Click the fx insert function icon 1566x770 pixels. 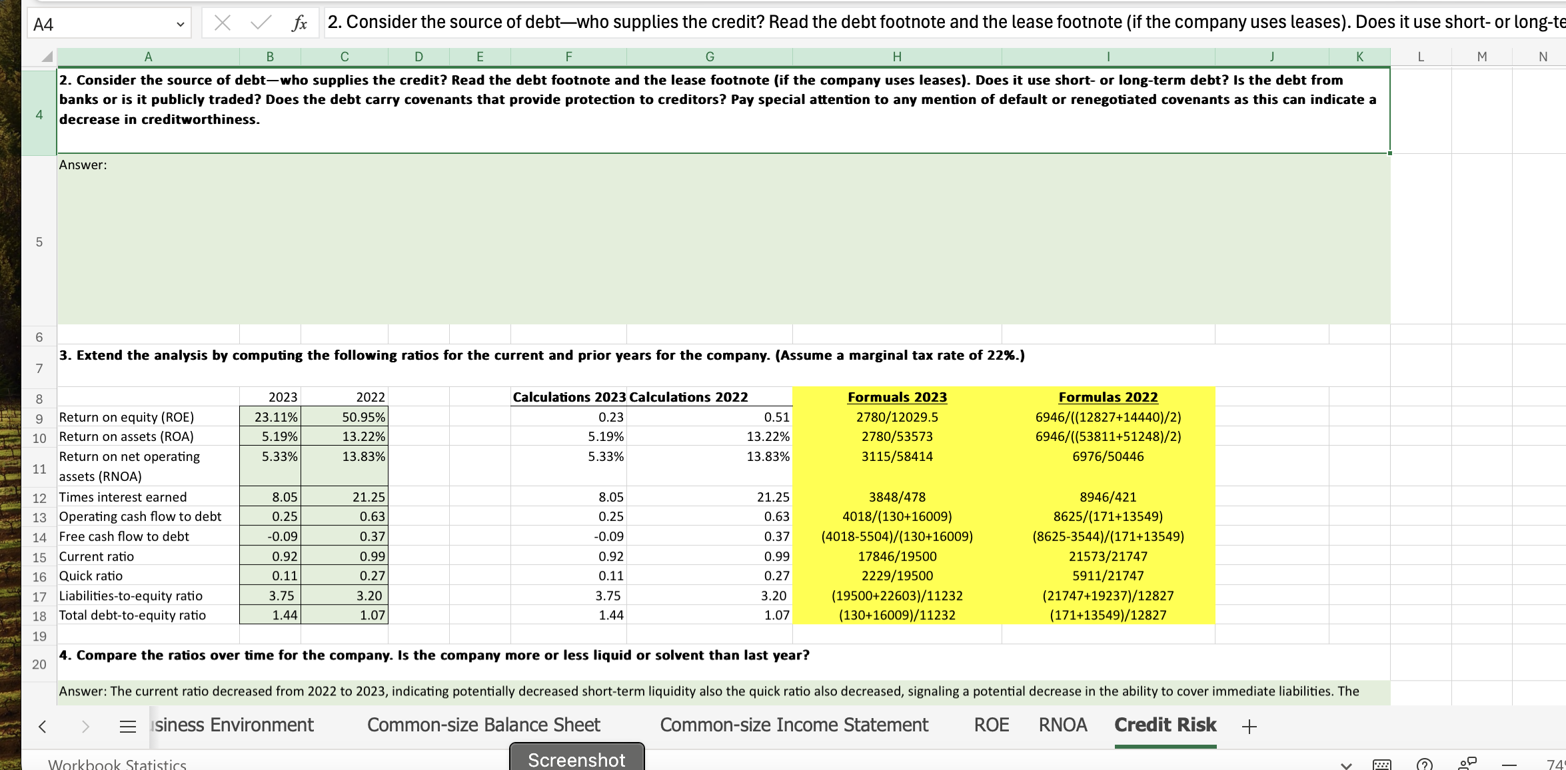coord(301,22)
